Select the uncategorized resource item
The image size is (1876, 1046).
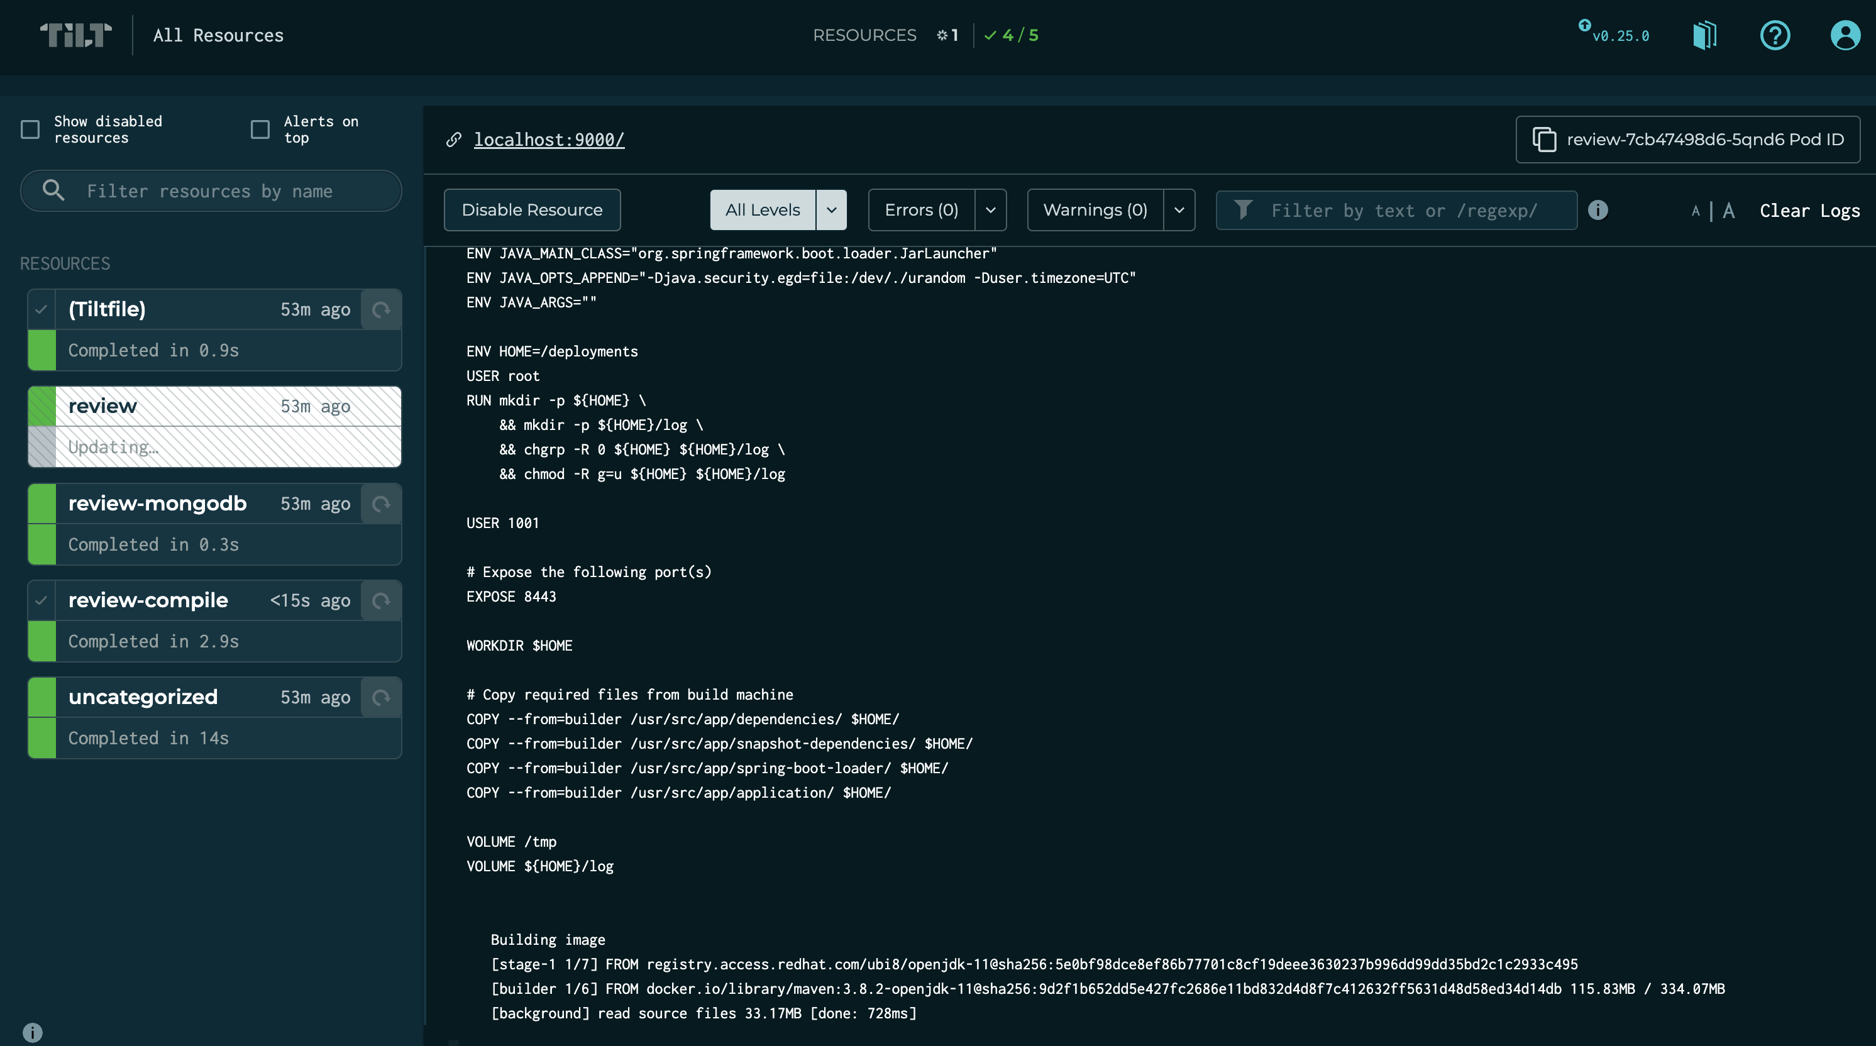tap(143, 697)
